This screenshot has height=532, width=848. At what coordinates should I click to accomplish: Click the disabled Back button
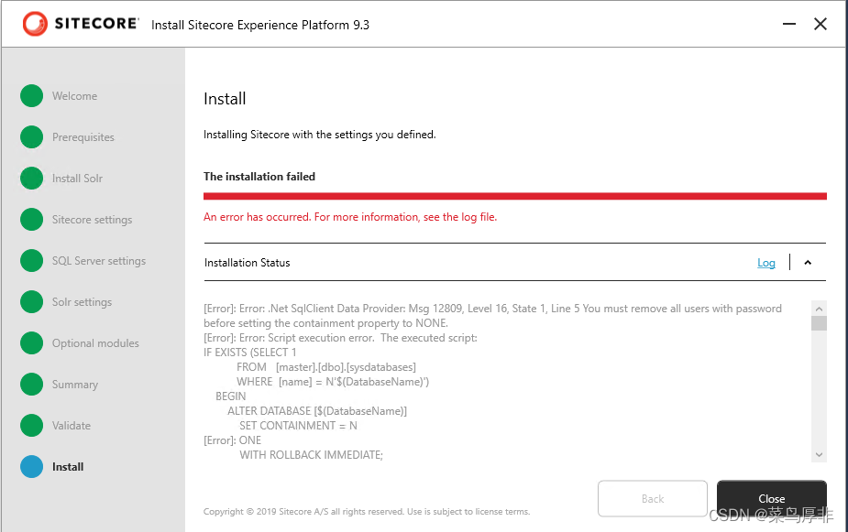(x=653, y=498)
